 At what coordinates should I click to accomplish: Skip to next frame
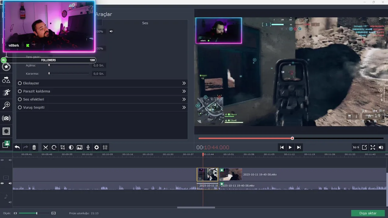click(x=299, y=147)
